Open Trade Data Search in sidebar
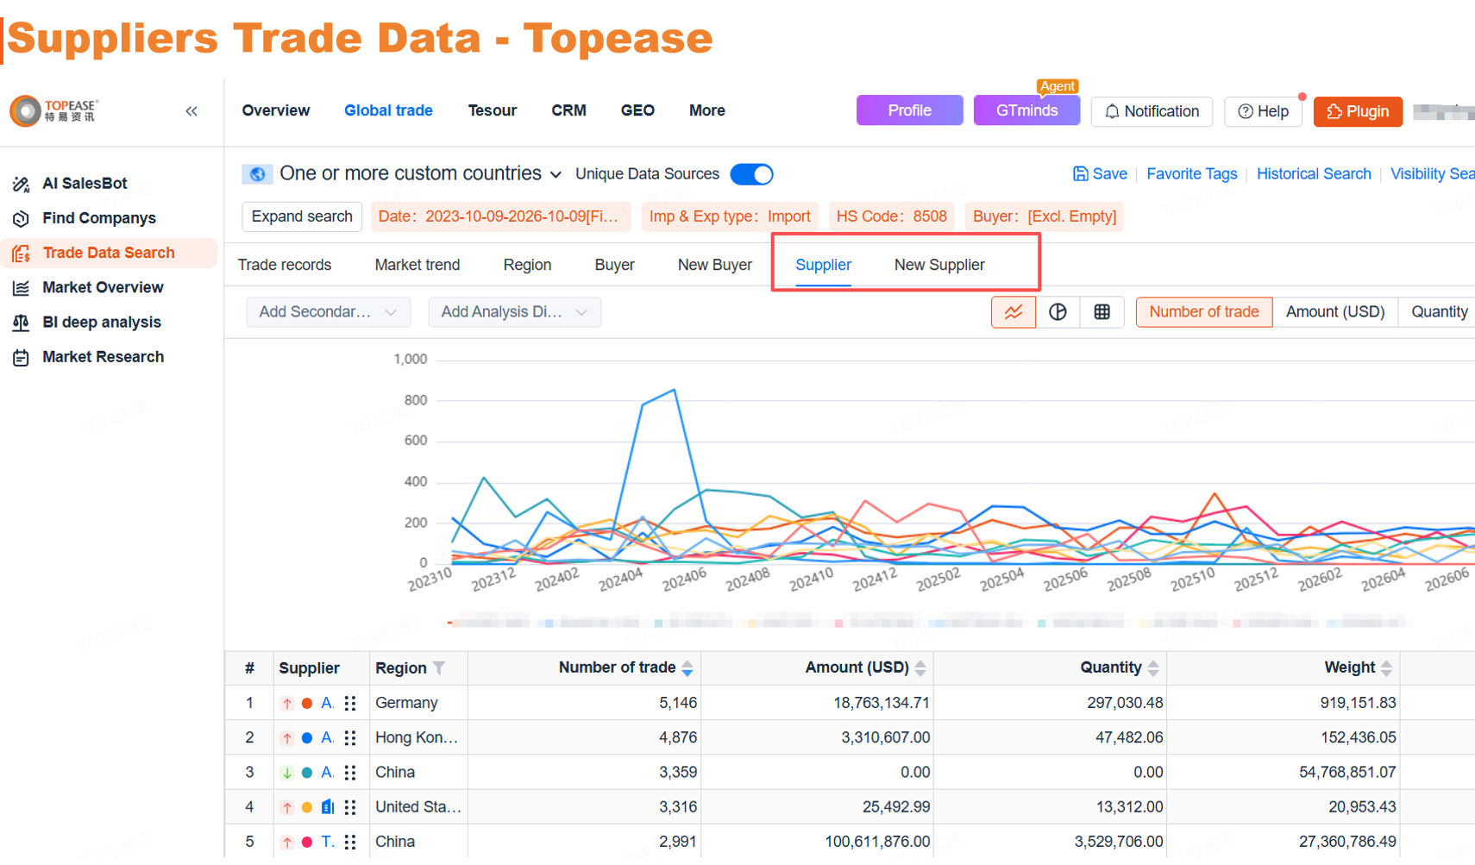This screenshot has width=1475, height=865. tap(109, 253)
